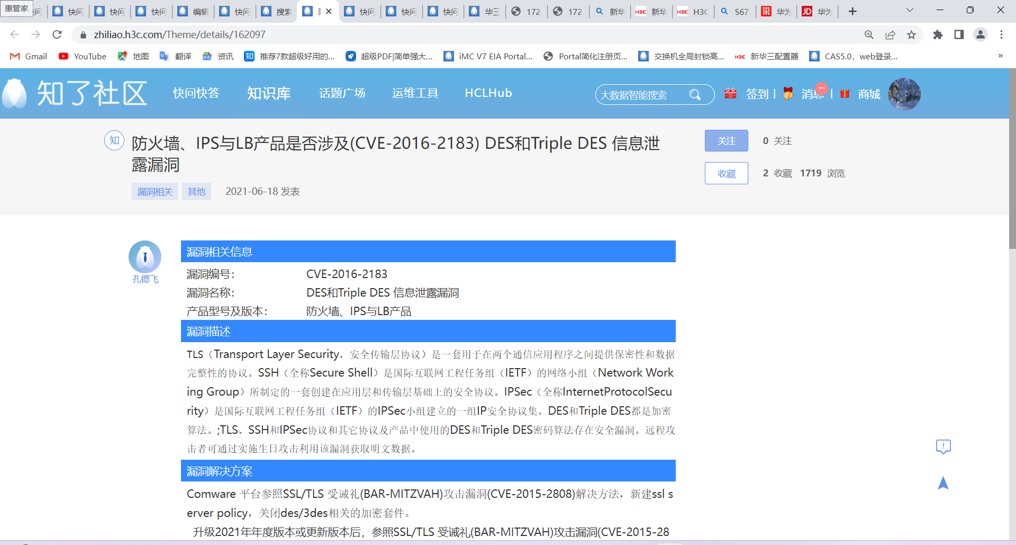The width and height of the screenshot is (1016, 545).
Task: Switch to the S67 search tab
Action: click(x=735, y=12)
